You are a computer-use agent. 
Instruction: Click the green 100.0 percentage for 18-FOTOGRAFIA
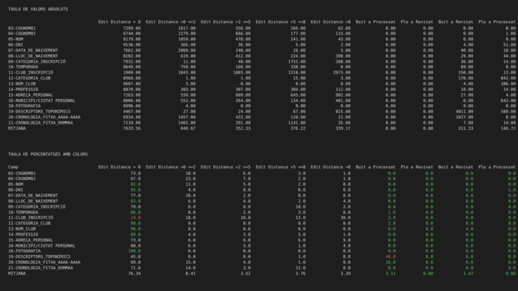pos(134,251)
